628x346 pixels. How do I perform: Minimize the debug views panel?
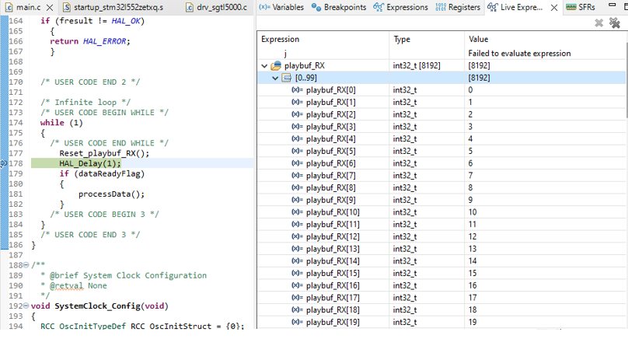click(612, 5)
